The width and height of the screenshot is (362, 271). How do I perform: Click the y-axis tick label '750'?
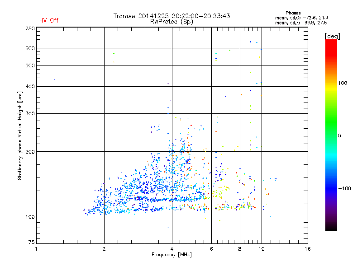tap(30, 28)
